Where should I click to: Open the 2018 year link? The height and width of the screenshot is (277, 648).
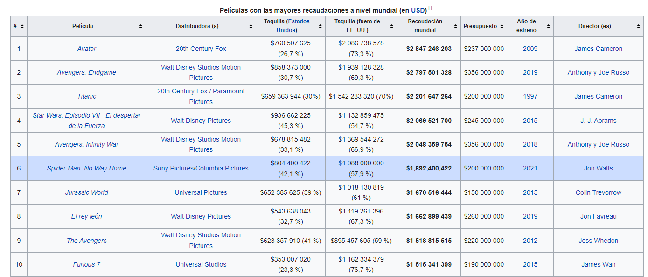(530, 144)
